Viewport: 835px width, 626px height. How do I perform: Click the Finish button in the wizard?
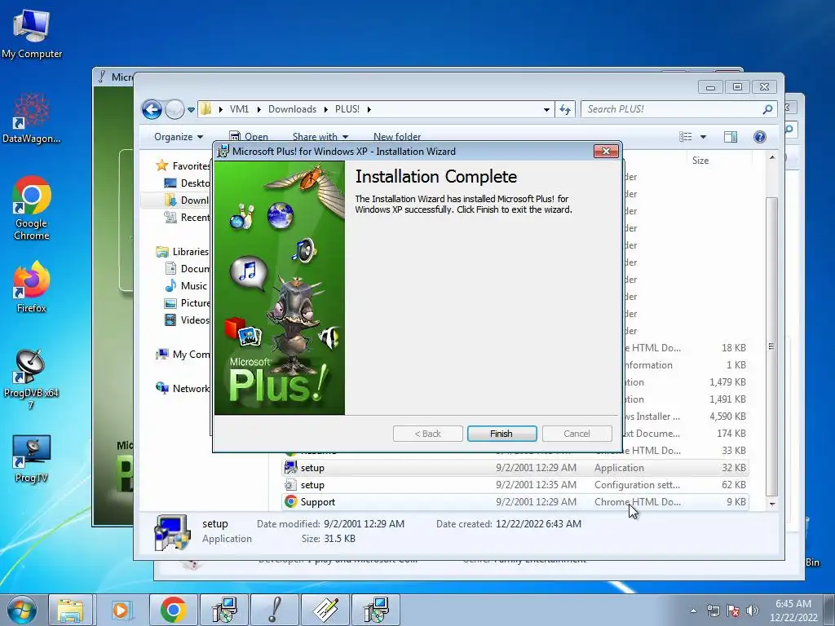click(x=501, y=434)
